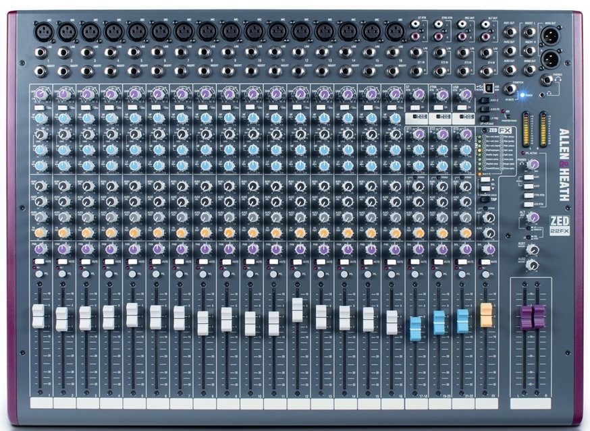Click the AUX1 master knob
This screenshot has width=590, height=431.
533,249
